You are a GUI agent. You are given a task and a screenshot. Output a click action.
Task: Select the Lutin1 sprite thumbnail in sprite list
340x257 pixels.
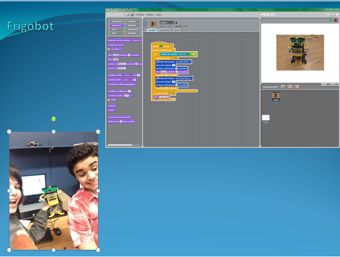pos(276,96)
